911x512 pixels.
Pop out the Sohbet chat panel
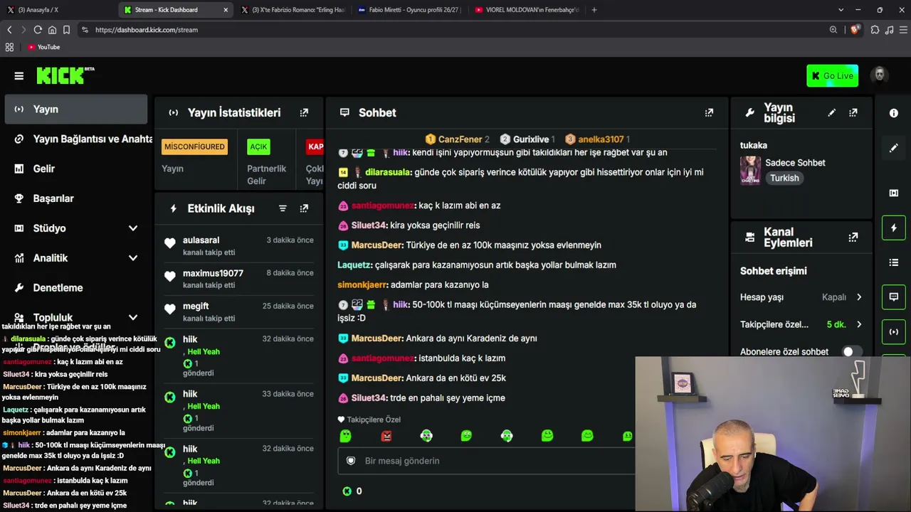pyautogui.click(x=709, y=112)
